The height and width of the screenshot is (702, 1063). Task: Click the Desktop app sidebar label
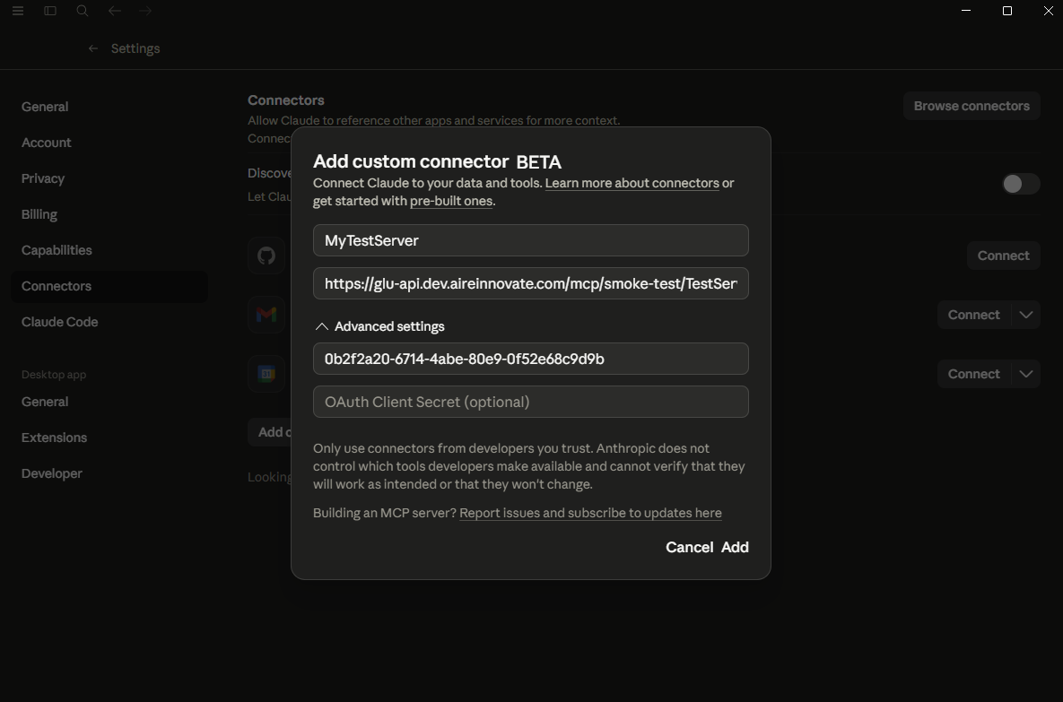tap(54, 375)
